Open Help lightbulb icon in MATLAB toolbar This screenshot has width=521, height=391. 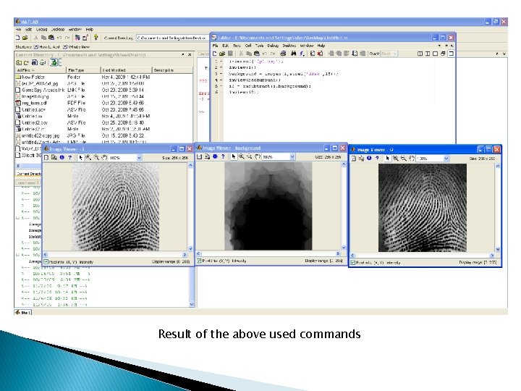pos(96,38)
